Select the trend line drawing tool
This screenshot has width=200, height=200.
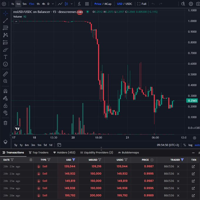[5, 21]
